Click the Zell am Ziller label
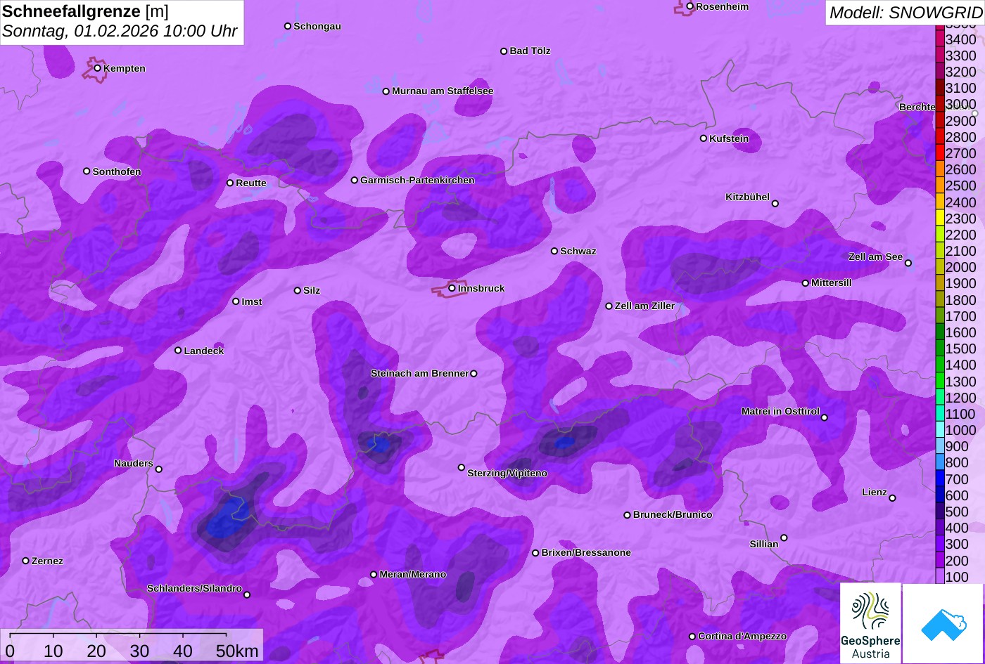Viewport: 985px width, 664px height. coord(644,306)
